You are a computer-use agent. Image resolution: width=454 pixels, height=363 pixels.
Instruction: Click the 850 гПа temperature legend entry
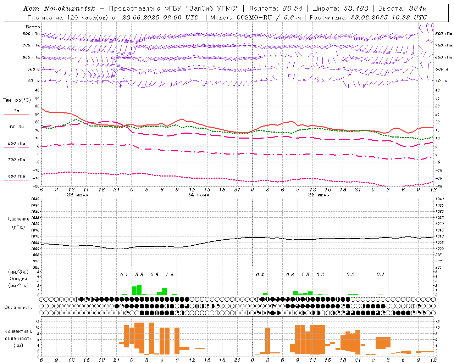[x=17, y=144]
